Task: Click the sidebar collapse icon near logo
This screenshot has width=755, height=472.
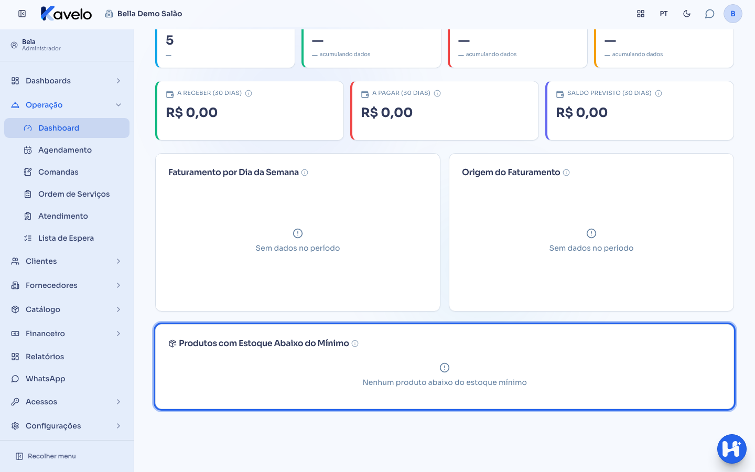Action: coord(22,14)
